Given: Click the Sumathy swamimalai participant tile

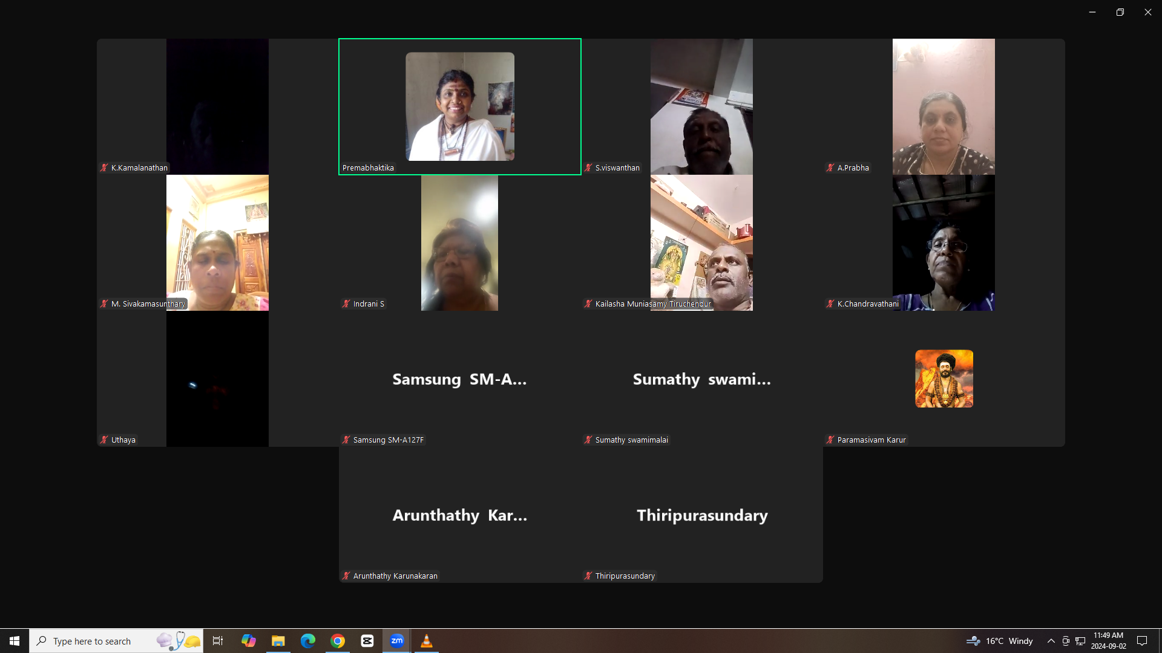Looking at the screenshot, I should tap(701, 379).
